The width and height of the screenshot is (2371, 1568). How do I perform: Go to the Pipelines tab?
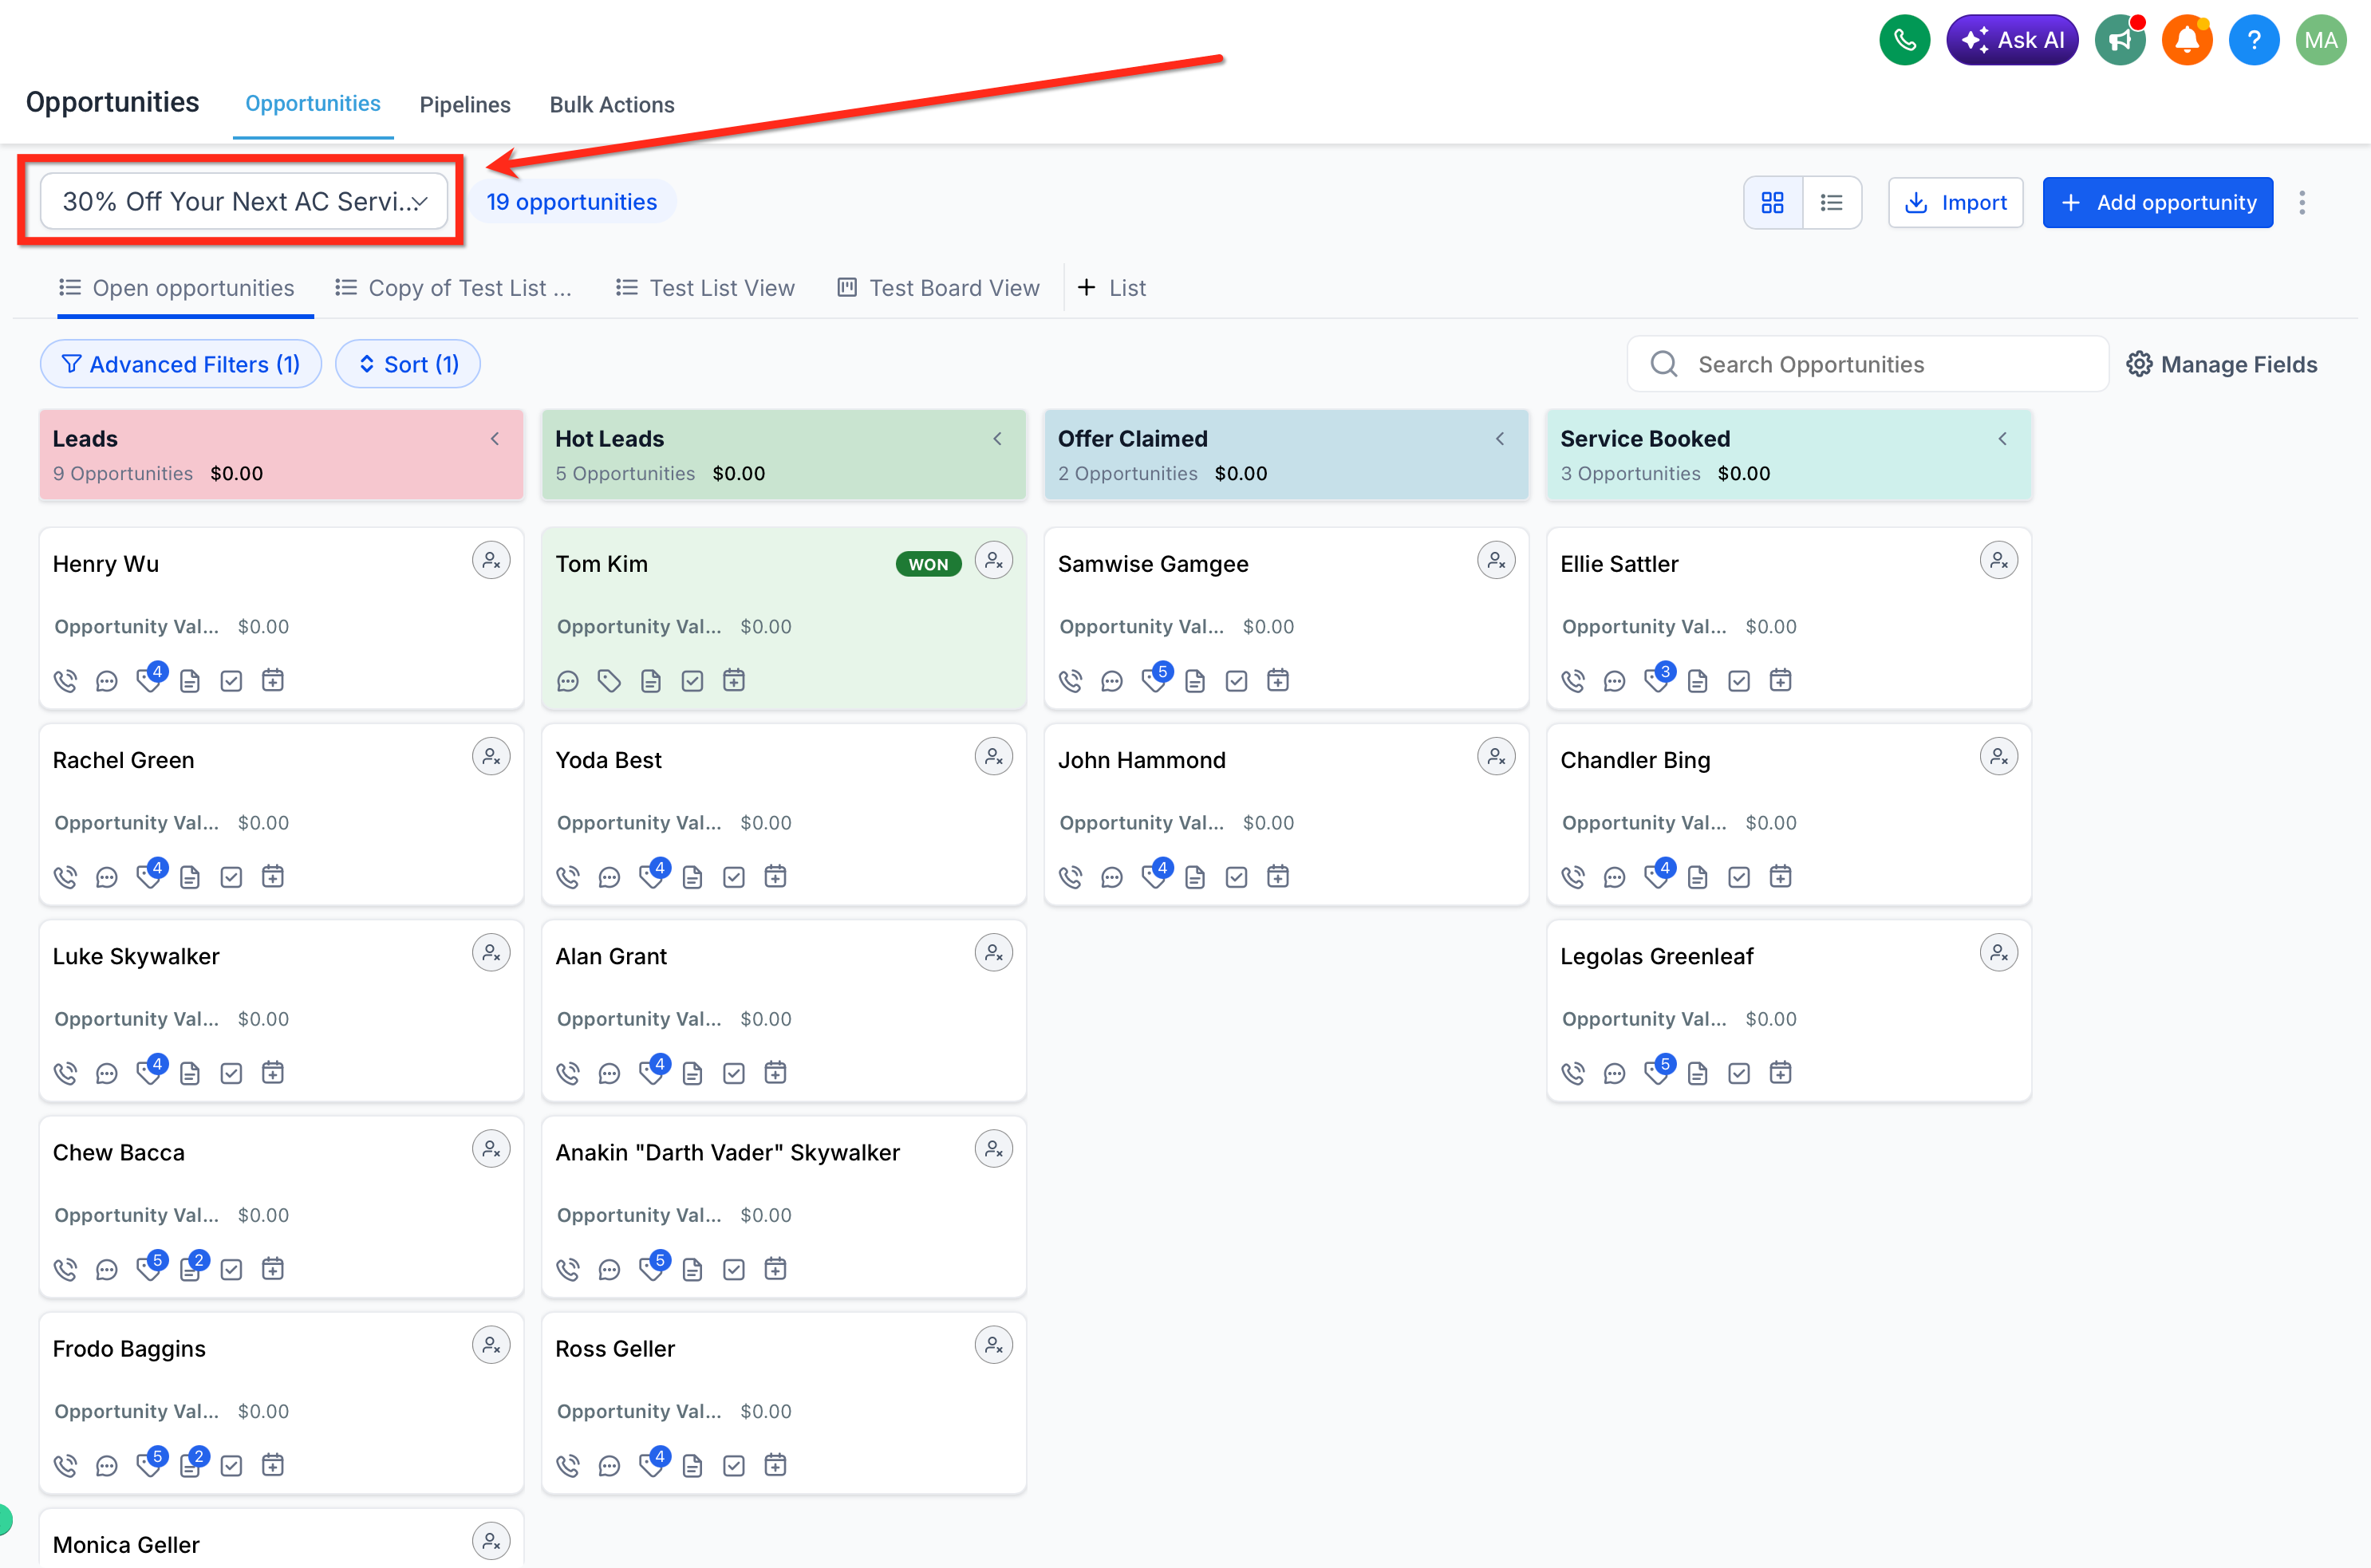(465, 104)
